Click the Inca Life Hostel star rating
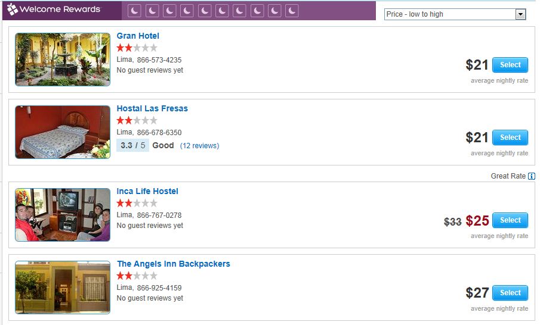 137,203
